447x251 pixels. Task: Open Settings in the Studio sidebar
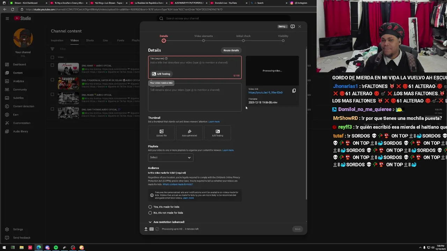pyautogui.click(x=18, y=229)
